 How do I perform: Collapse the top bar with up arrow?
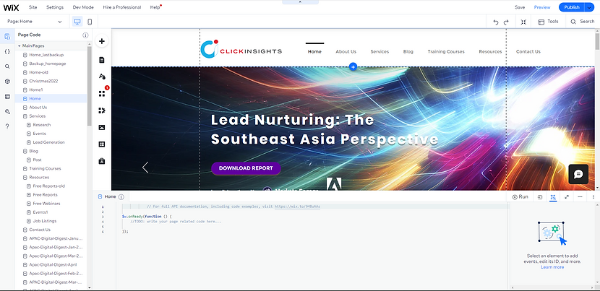(300, 2)
